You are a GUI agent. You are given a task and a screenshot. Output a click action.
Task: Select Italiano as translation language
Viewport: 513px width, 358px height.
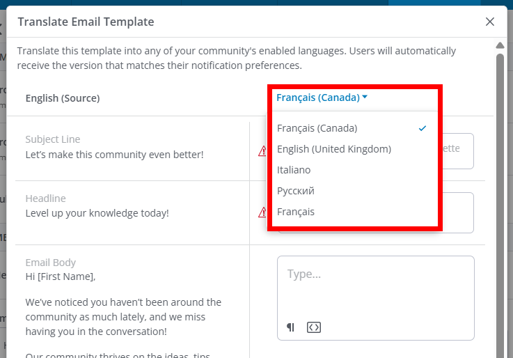294,170
